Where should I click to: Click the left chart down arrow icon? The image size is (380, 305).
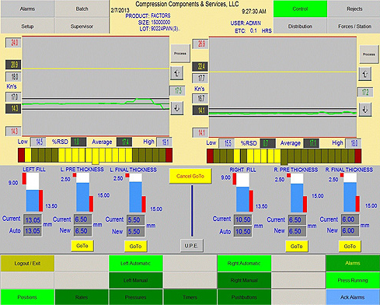(177, 108)
